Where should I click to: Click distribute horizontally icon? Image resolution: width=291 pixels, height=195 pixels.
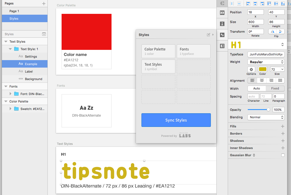coord(232,4)
